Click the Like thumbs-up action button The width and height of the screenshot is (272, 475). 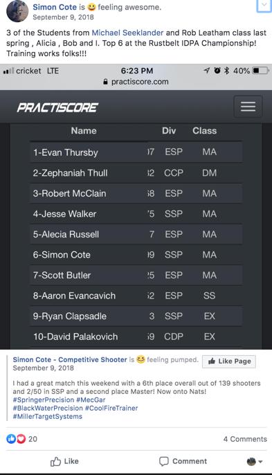pyautogui.click(x=64, y=461)
